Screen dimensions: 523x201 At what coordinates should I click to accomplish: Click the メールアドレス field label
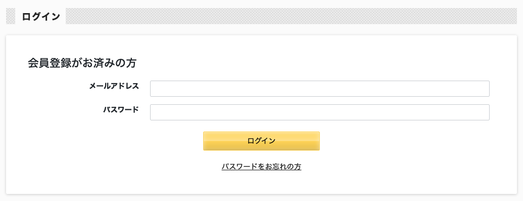coord(114,86)
